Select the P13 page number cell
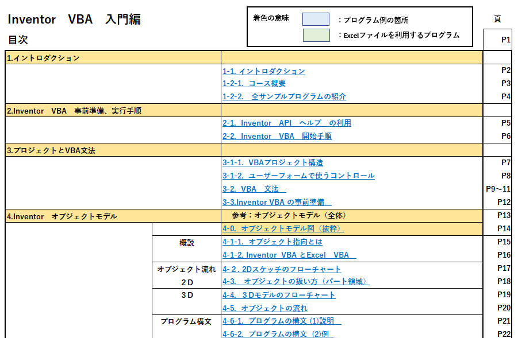 pos(498,216)
